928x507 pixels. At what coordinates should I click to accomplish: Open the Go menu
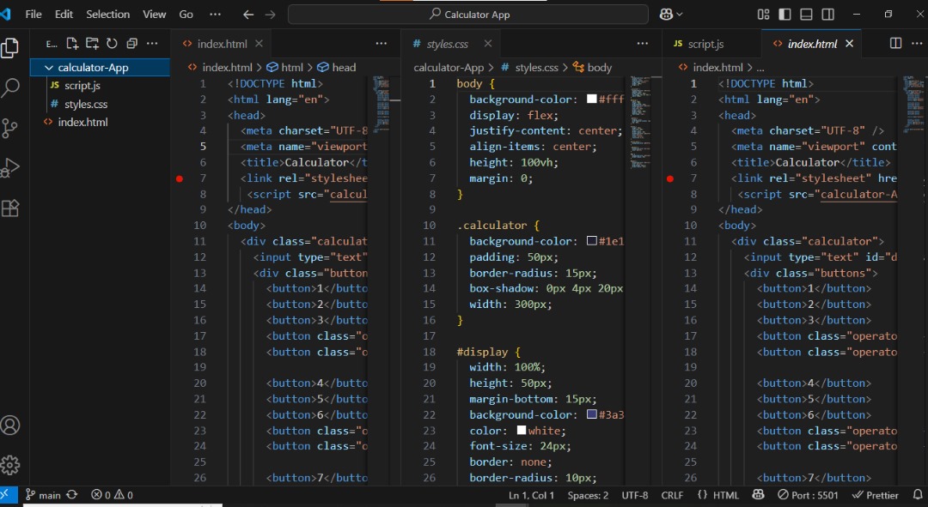click(186, 15)
